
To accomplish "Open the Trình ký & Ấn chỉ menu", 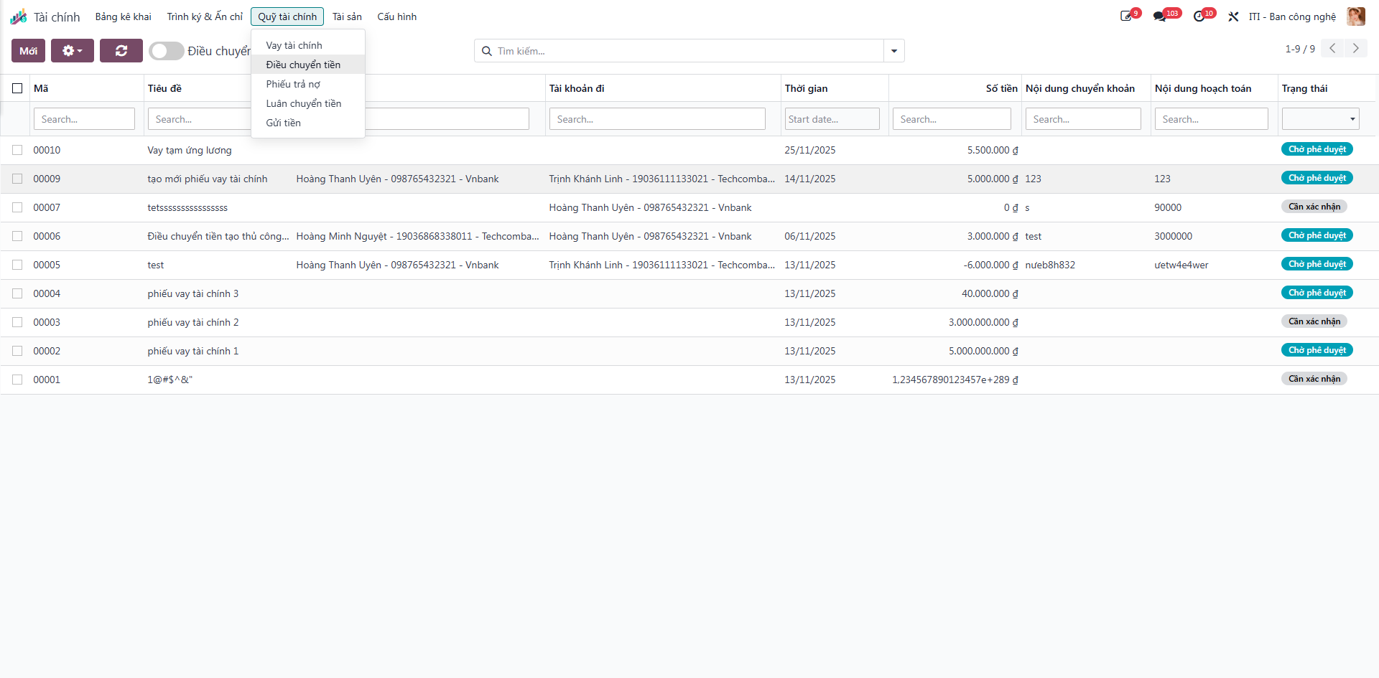I will tap(205, 17).
